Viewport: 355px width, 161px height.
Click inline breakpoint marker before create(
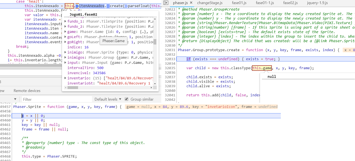pos(108,6)
